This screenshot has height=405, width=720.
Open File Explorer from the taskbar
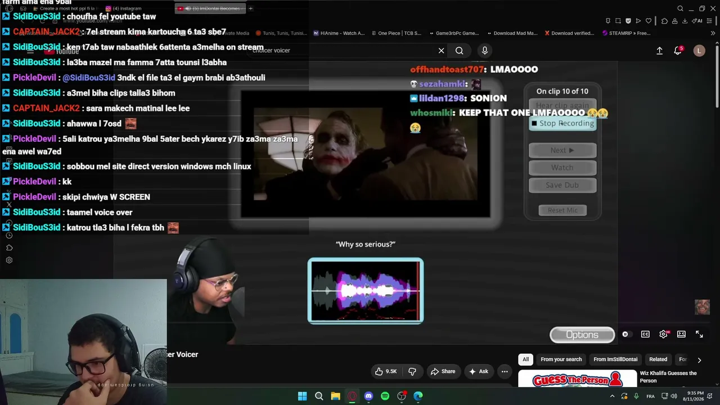335,396
